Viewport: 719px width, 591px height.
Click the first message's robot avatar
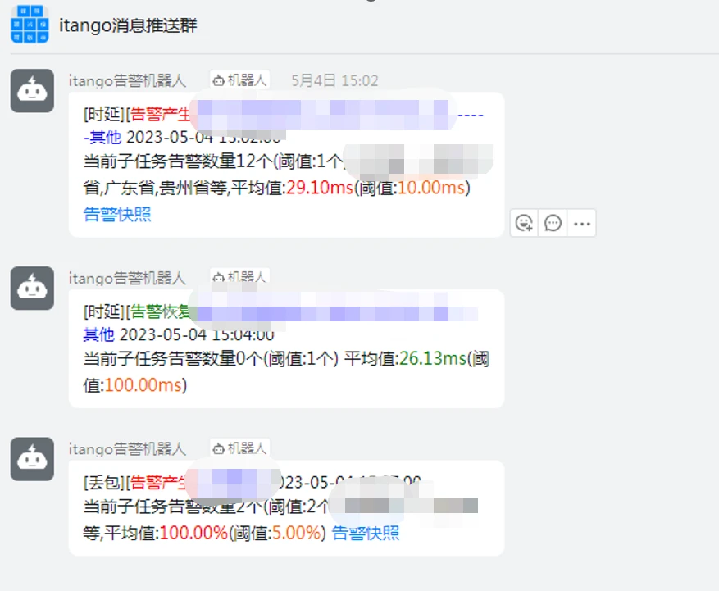[32, 91]
